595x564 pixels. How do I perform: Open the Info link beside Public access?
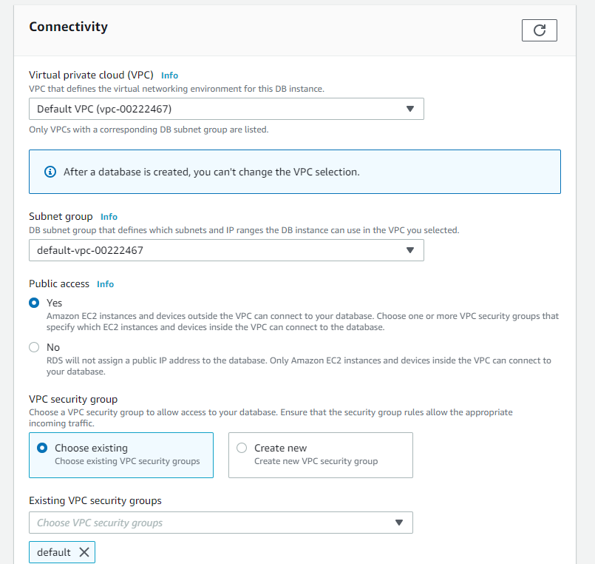[105, 284]
